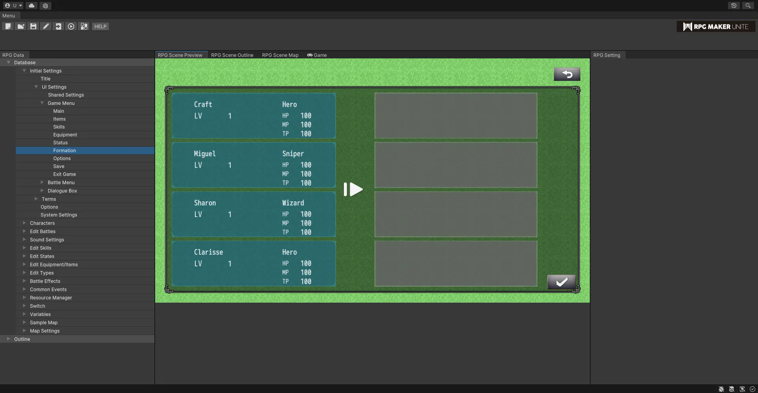This screenshot has height=393, width=758.
Task: Click the HELP button
Action: click(100, 26)
